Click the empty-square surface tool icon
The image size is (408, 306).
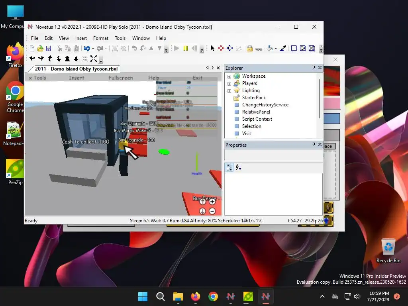pyautogui.click(x=294, y=48)
